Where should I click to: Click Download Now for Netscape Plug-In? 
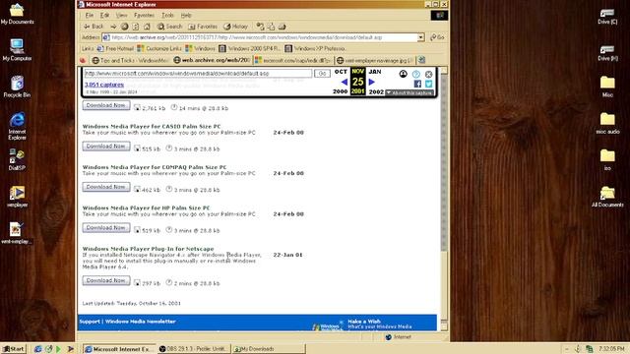106,280
